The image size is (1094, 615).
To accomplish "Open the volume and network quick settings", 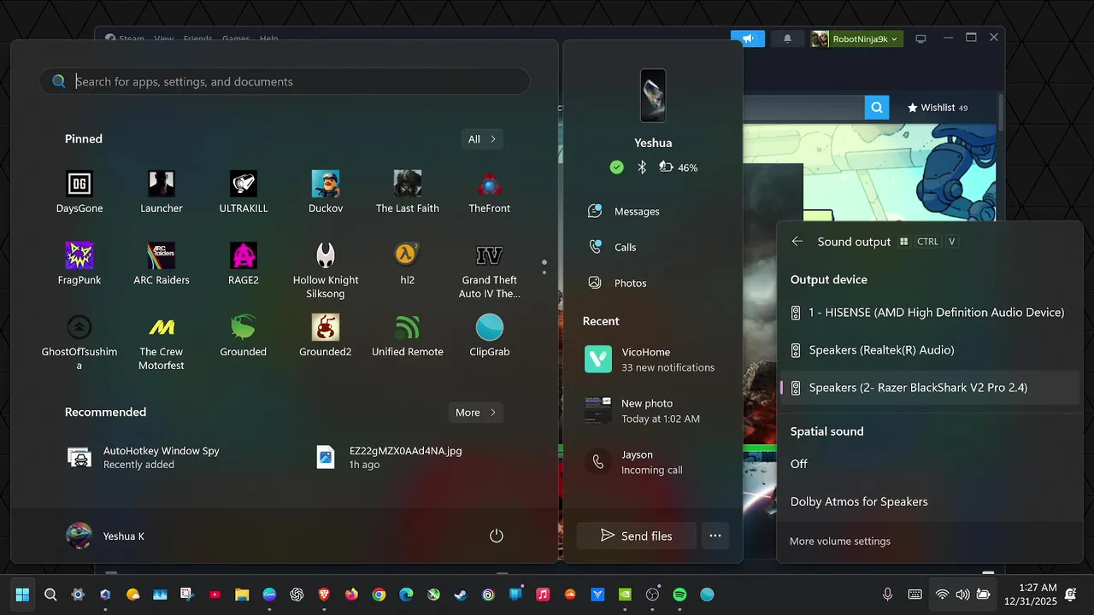I will pyautogui.click(x=962, y=594).
